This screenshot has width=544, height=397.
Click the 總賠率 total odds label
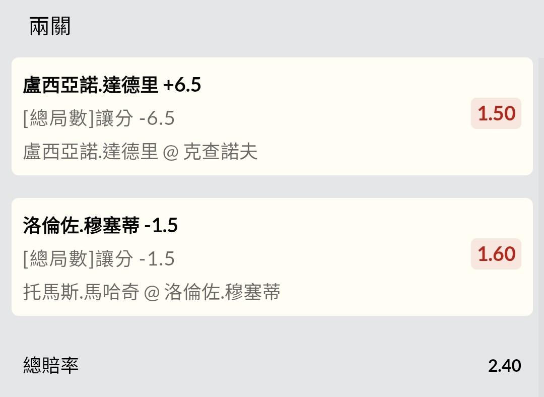pyautogui.click(x=51, y=365)
